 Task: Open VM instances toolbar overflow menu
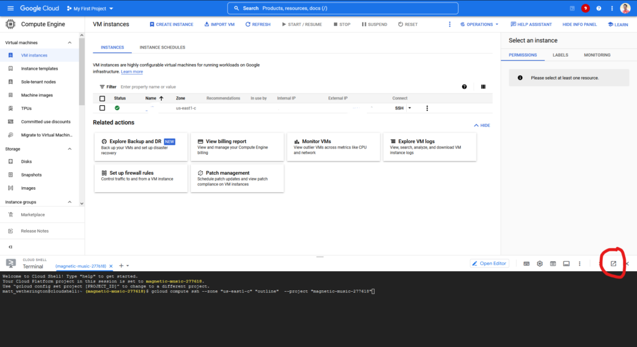pyautogui.click(x=450, y=24)
